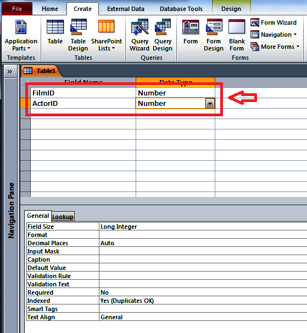Create a Blank Form
The image size is (307, 333).
point(237,35)
